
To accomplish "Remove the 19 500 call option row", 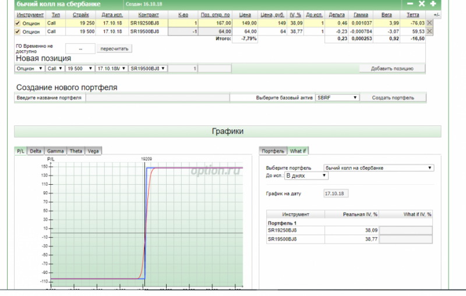I will point(430,31).
